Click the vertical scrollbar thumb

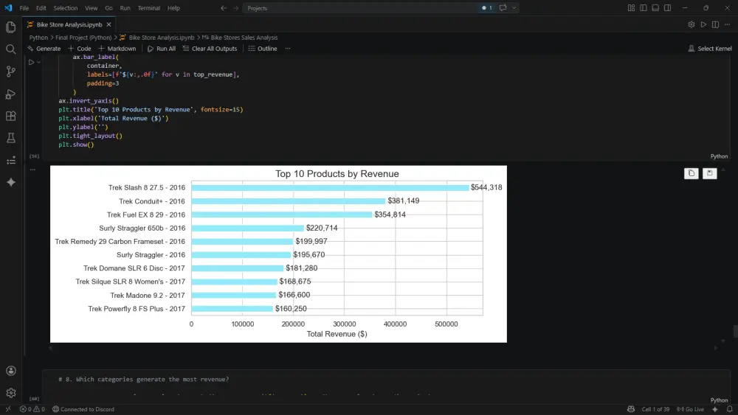[735, 332]
